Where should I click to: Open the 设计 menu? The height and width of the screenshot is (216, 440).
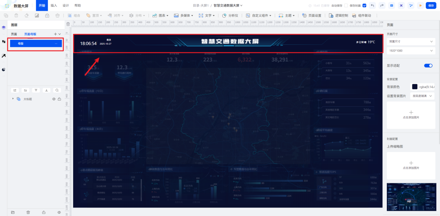pos(66,6)
